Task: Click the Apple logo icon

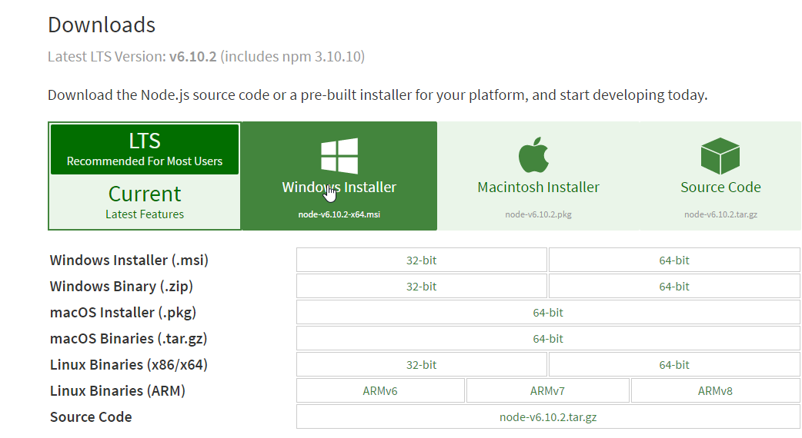Action: [533, 155]
